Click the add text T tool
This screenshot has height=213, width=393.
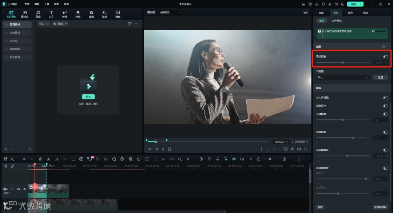[73, 159]
